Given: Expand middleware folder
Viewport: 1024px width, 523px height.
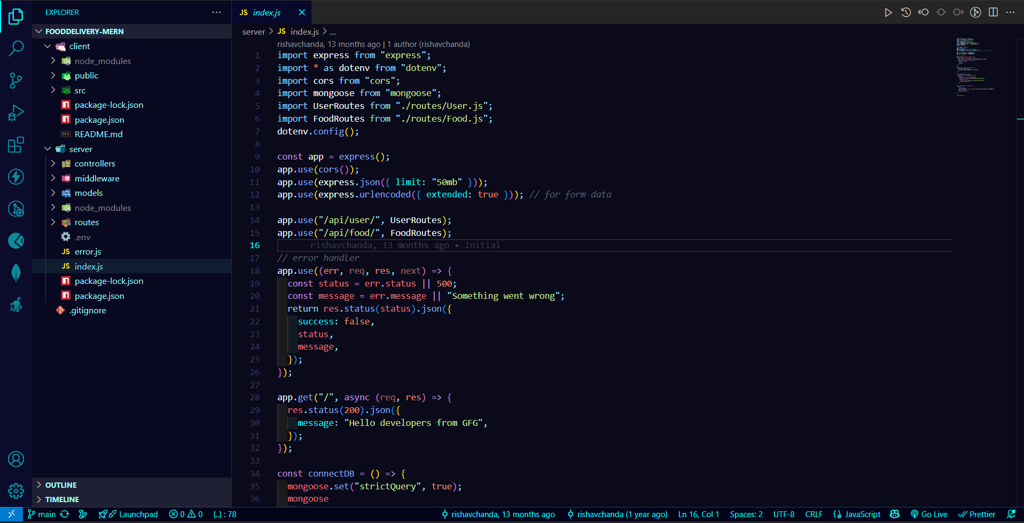Looking at the screenshot, I should [x=132, y=179].
